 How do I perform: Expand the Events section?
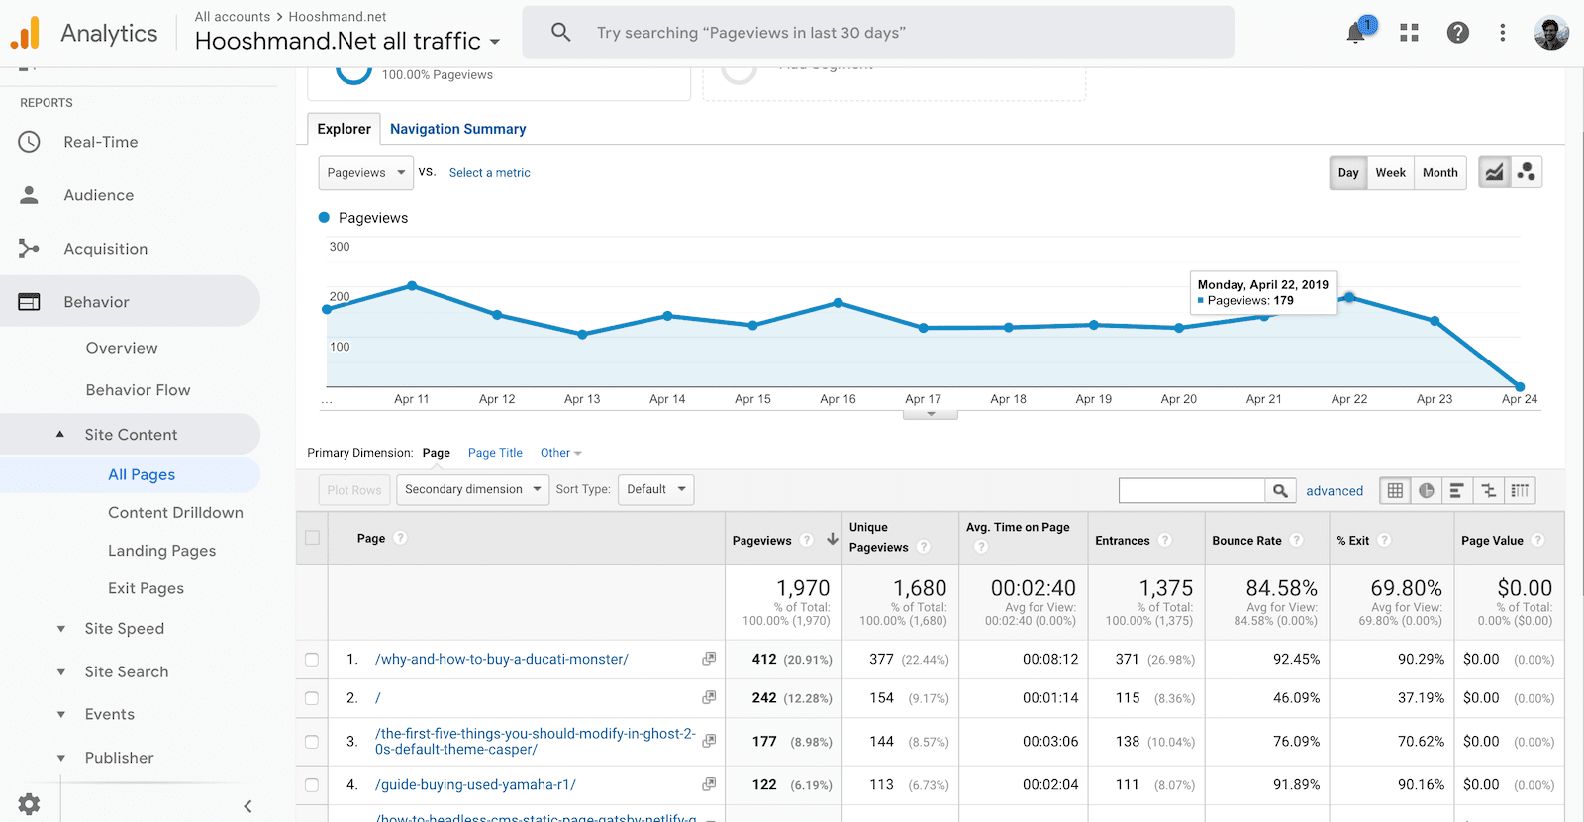(60, 714)
